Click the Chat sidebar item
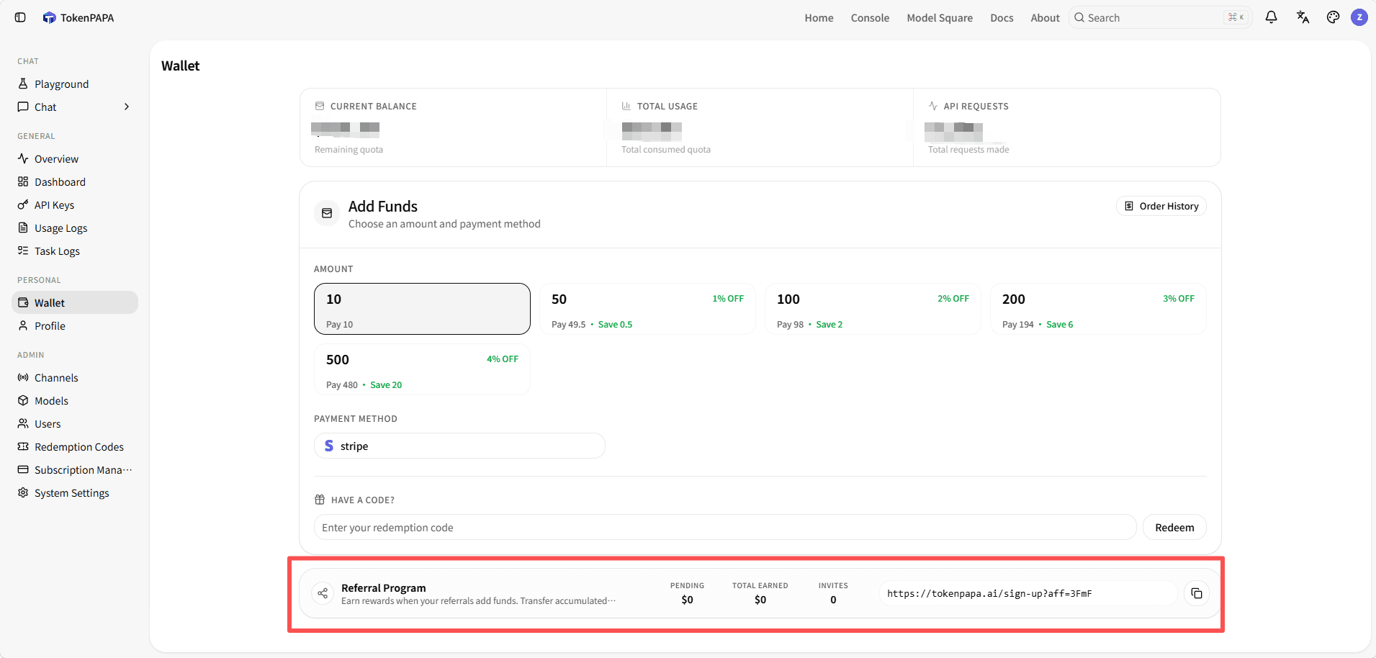Screen dimensions: 1376x658 [75, 107]
